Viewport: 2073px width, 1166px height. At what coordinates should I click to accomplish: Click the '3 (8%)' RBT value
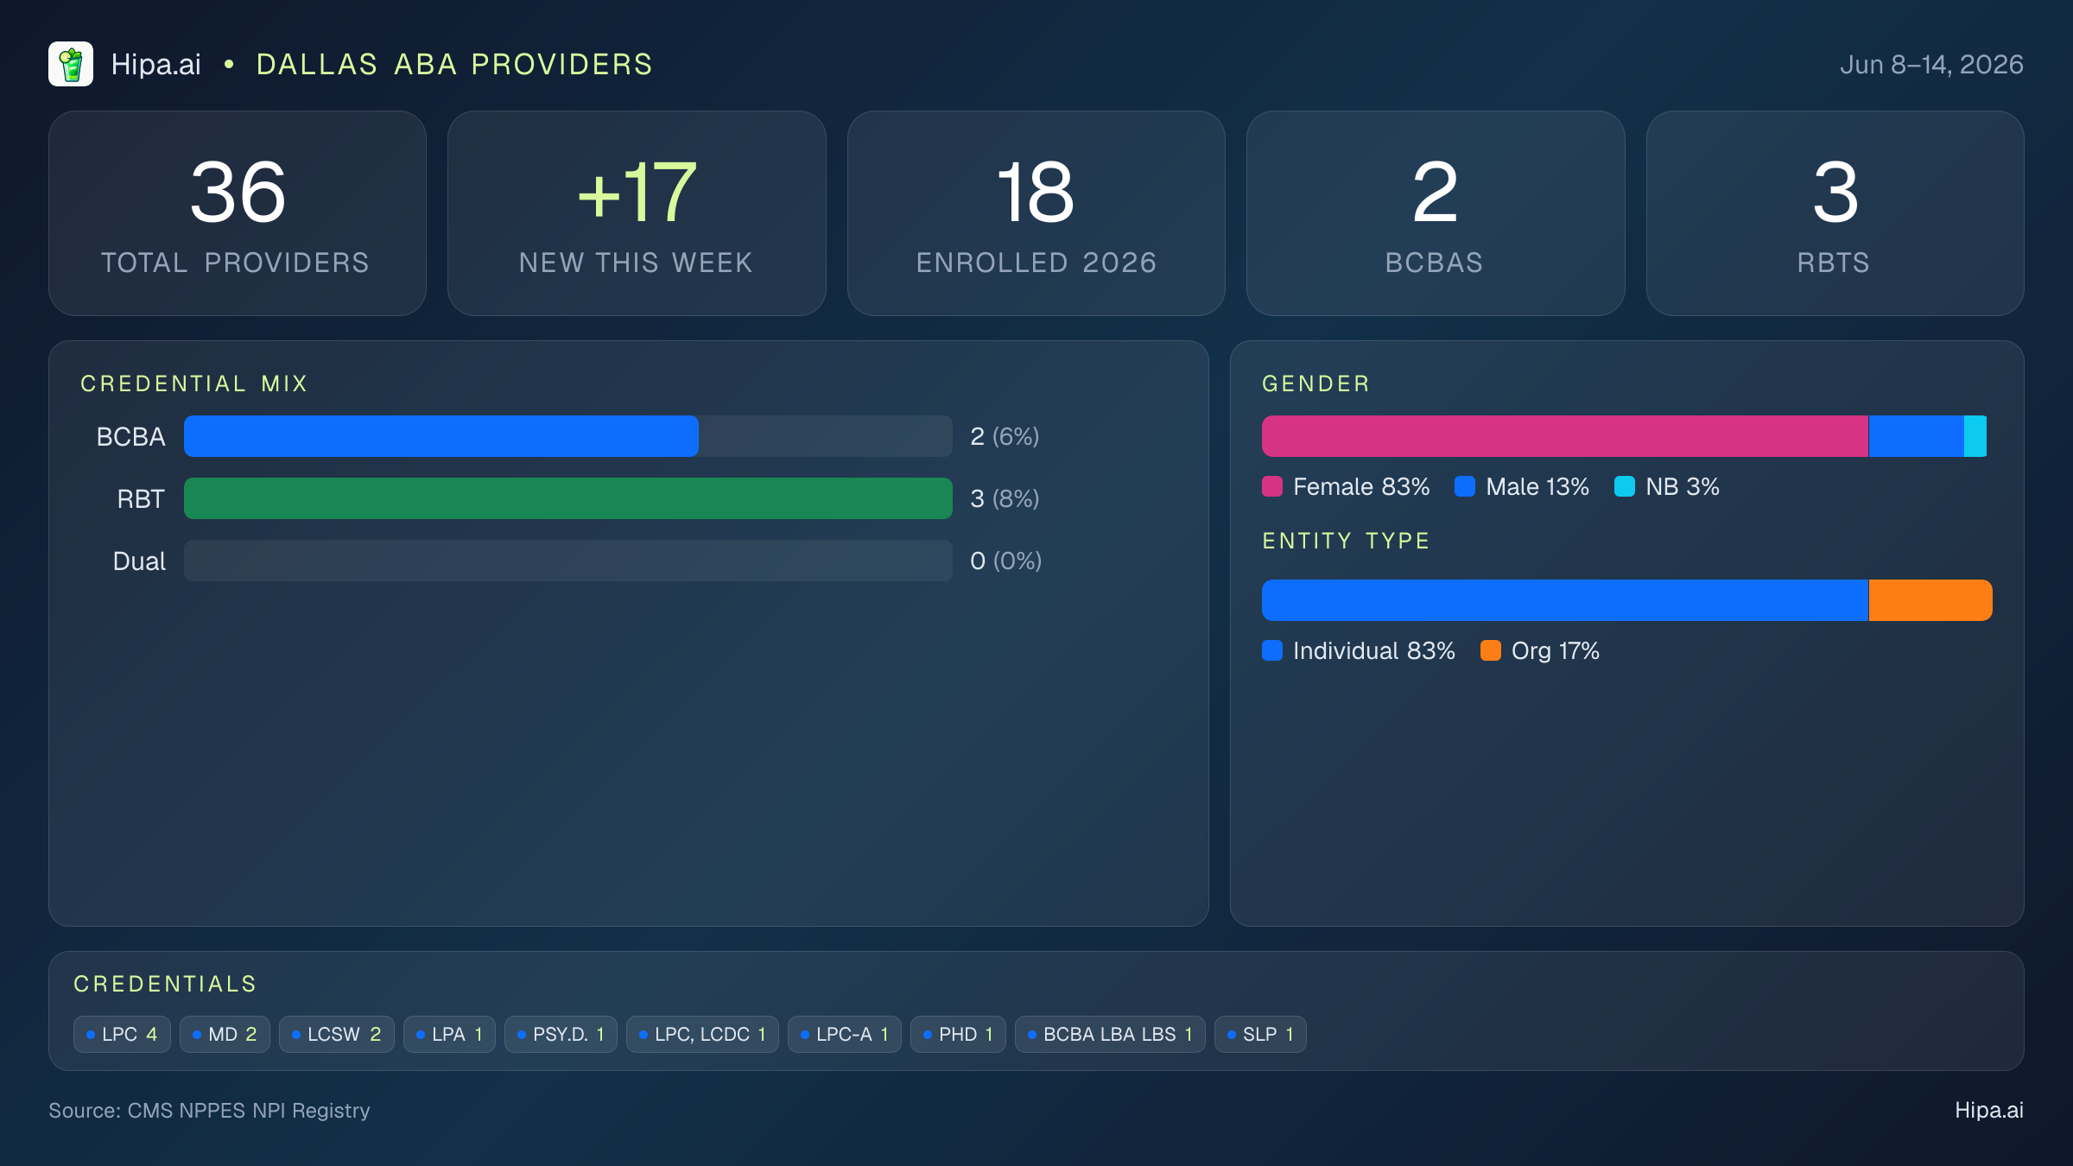pos(1005,498)
